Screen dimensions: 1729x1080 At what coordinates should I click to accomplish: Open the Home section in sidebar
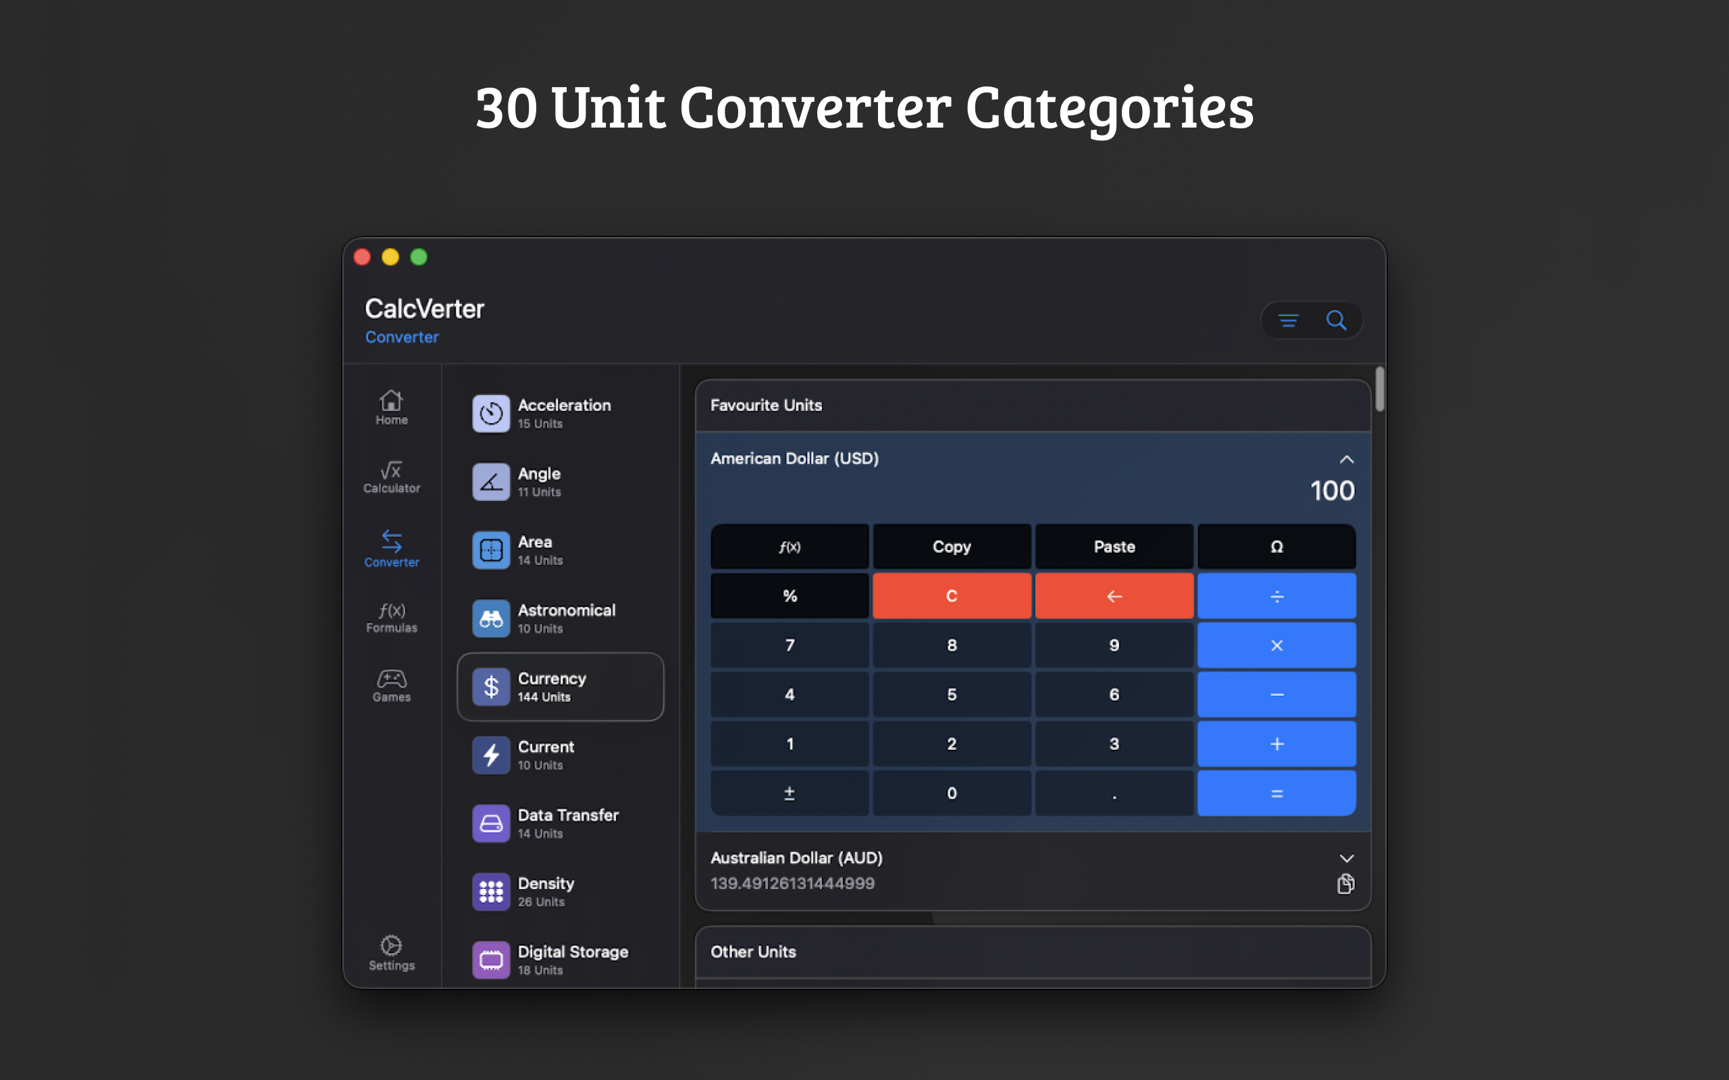pos(392,408)
